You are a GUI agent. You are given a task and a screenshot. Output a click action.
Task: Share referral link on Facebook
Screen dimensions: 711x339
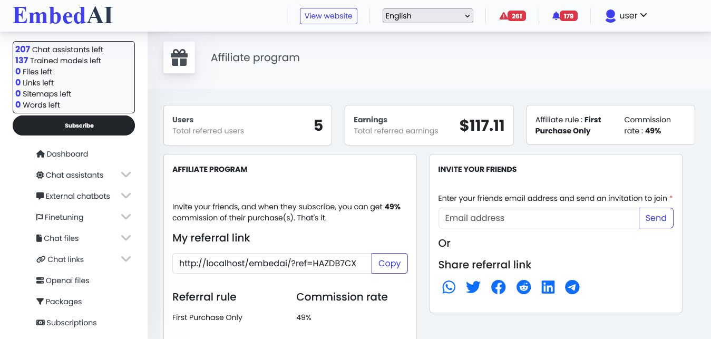pos(498,287)
